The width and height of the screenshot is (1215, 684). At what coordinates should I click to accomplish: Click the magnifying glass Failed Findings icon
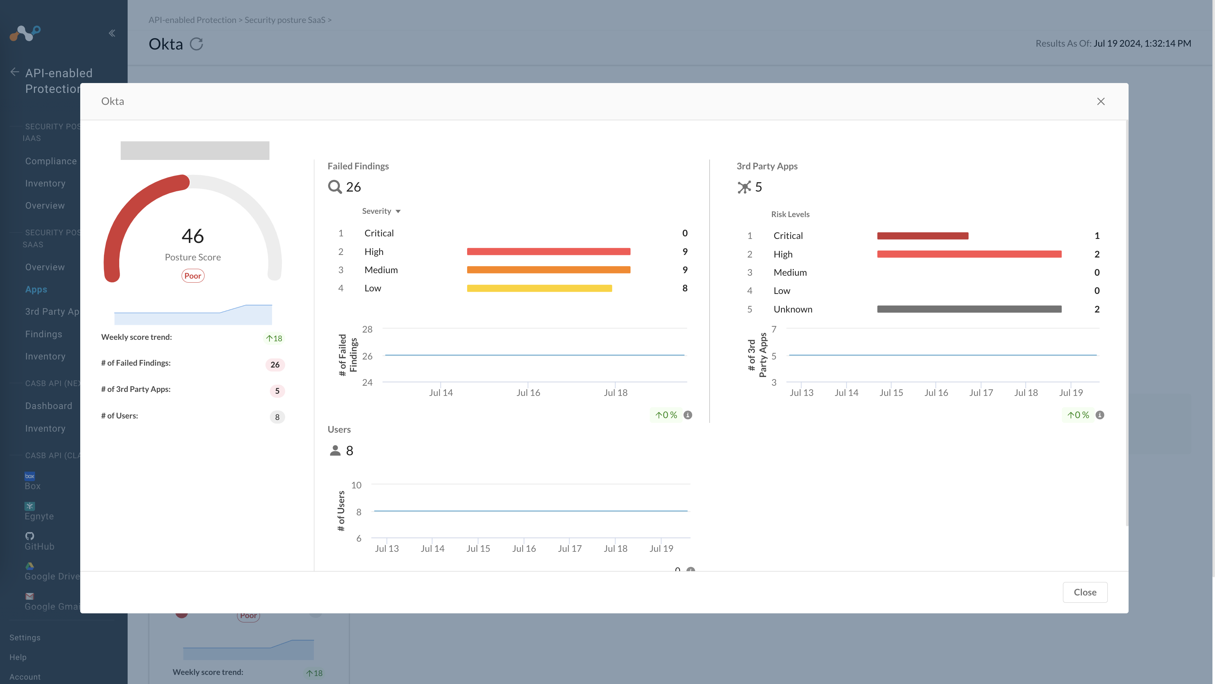[335, 186]
